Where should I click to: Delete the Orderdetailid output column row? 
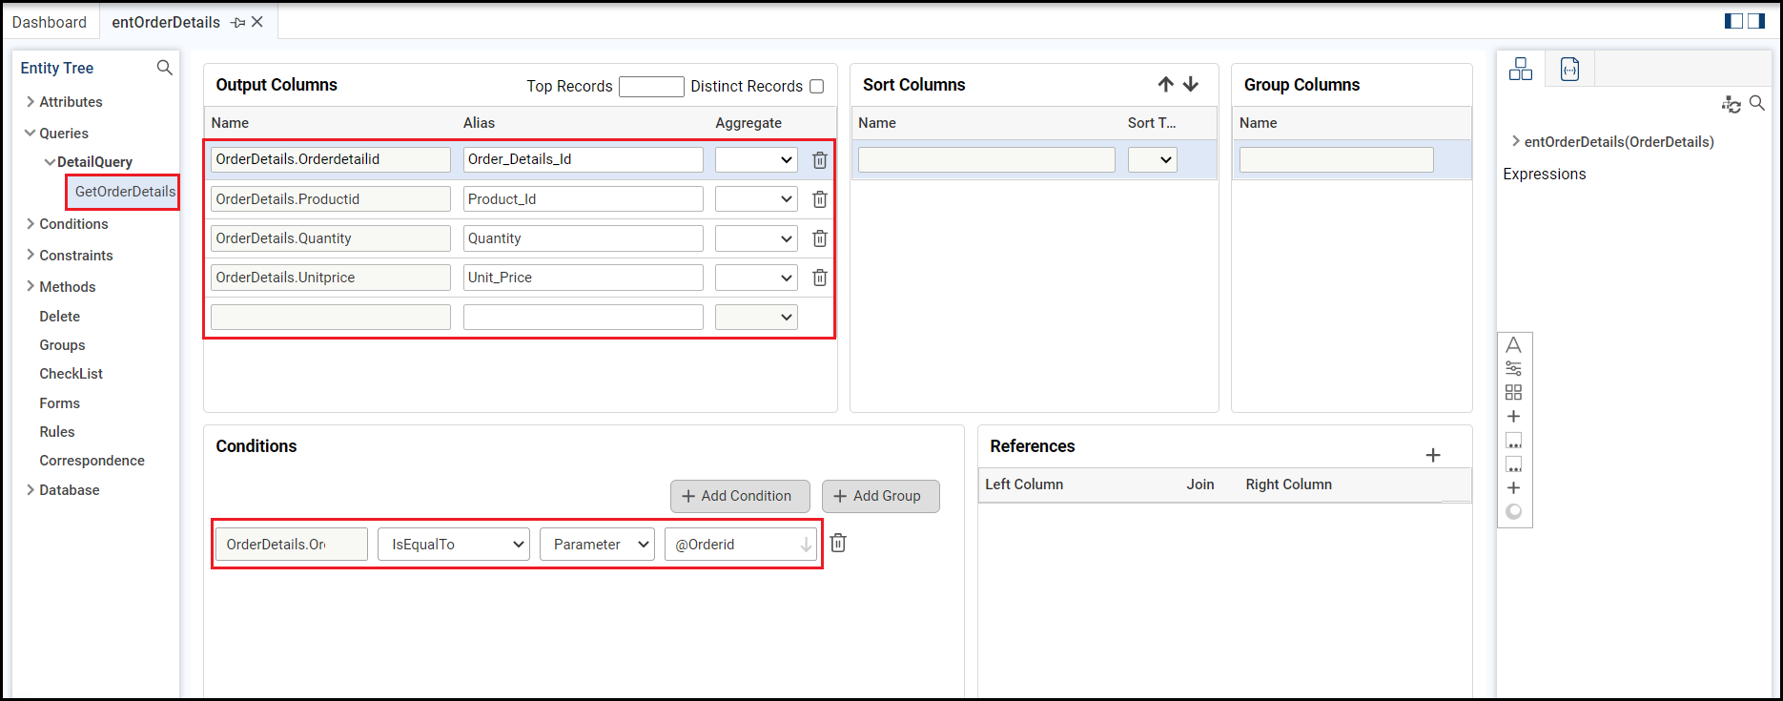(819, 160)
